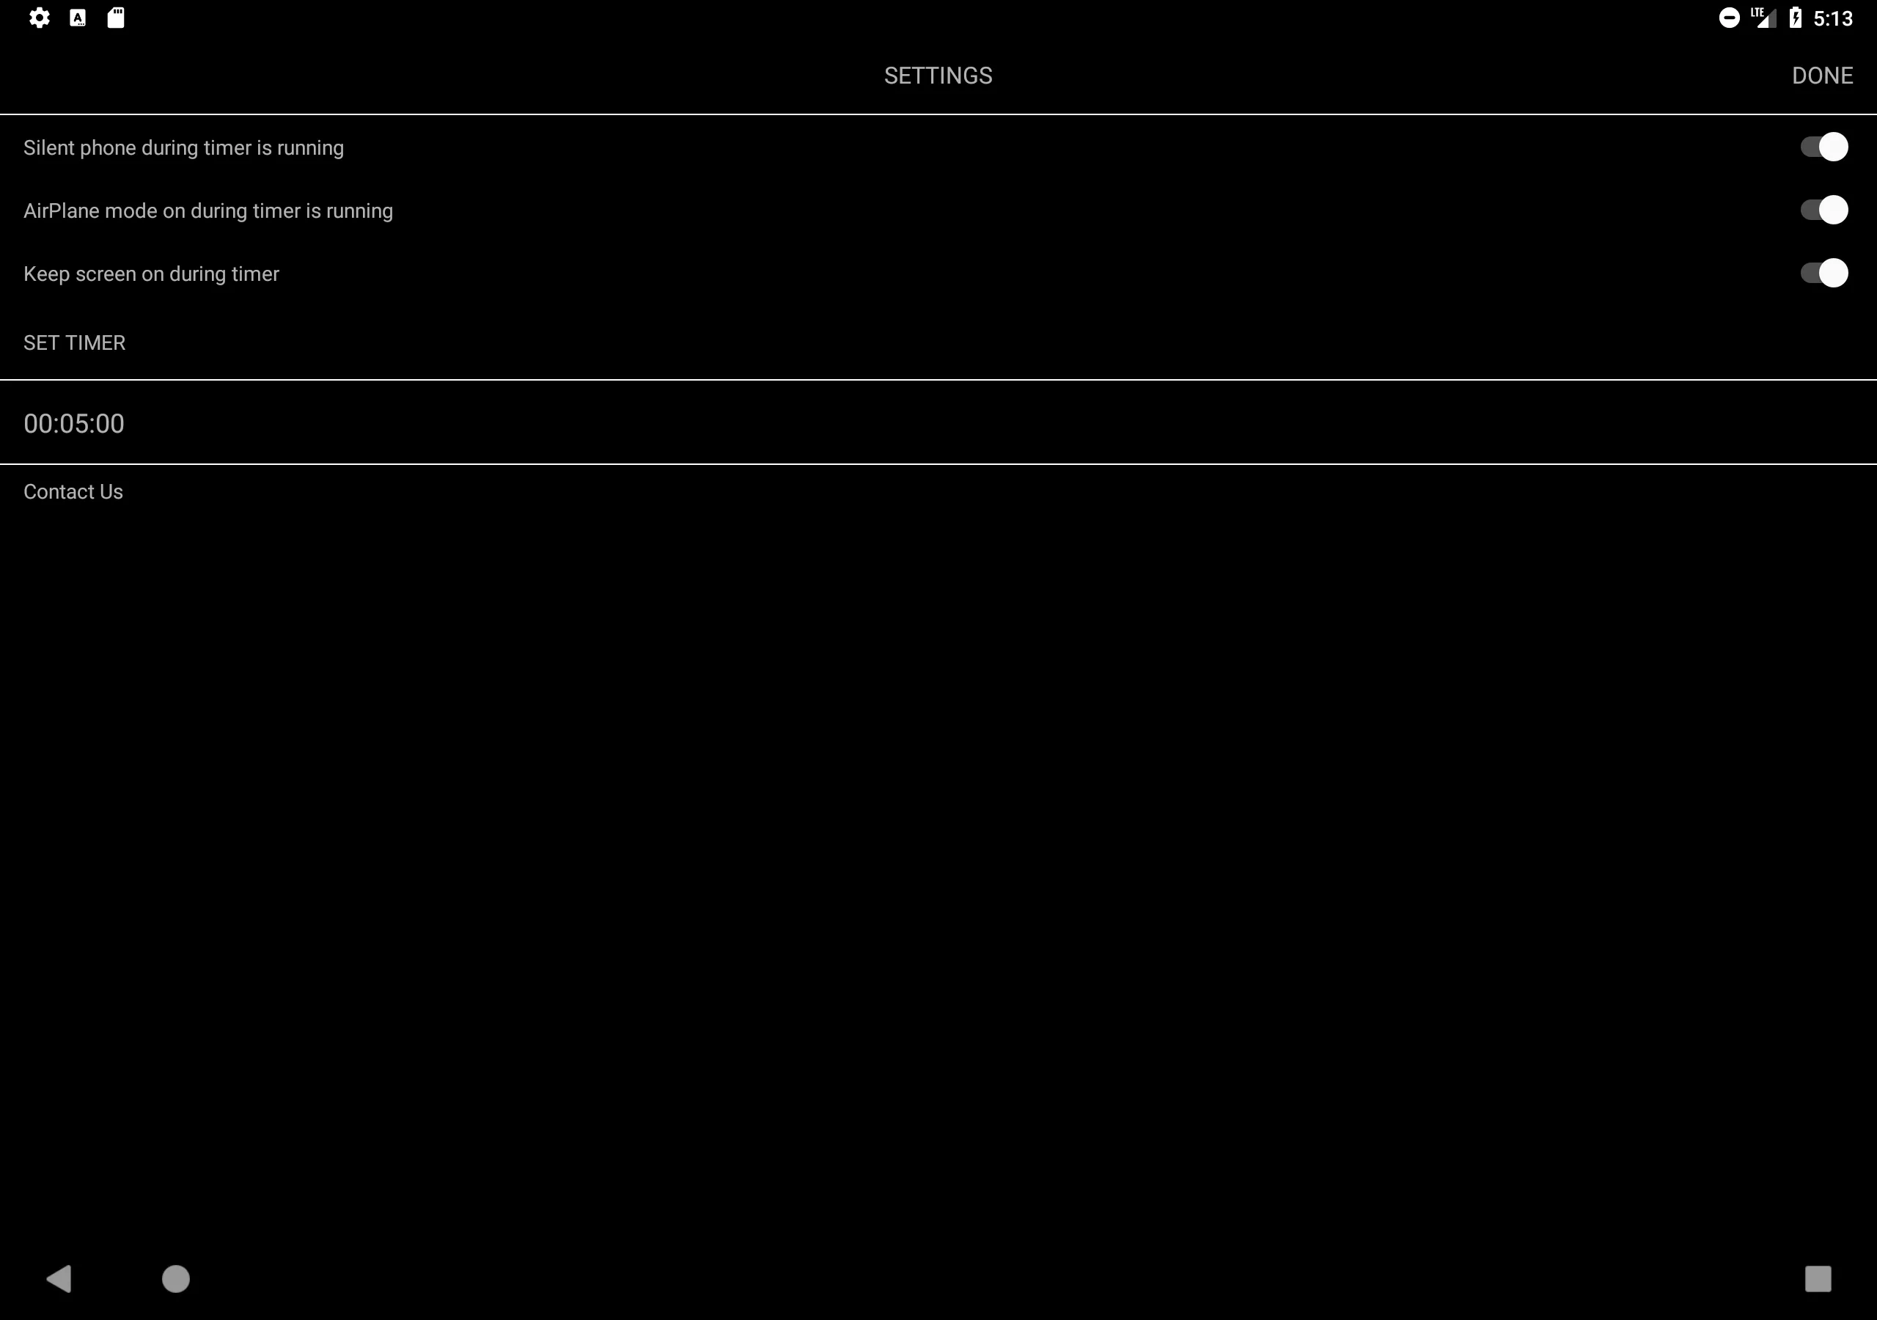Image resolution: width=1877 pixels, height=1320 pixels.
Task: Tap the back navigation arrow icon
Action: coord(59,1279)
